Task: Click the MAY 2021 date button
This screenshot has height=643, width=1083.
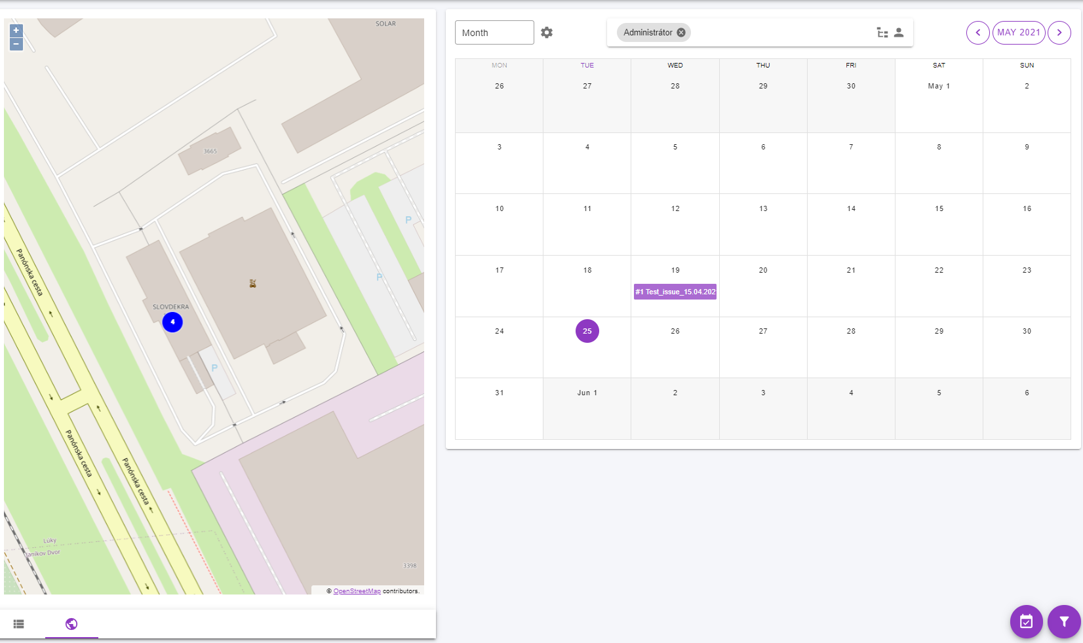Action: [x=1018, y=33]
